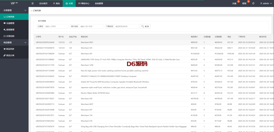Open the 后台首页 tab

pos(43,3)
